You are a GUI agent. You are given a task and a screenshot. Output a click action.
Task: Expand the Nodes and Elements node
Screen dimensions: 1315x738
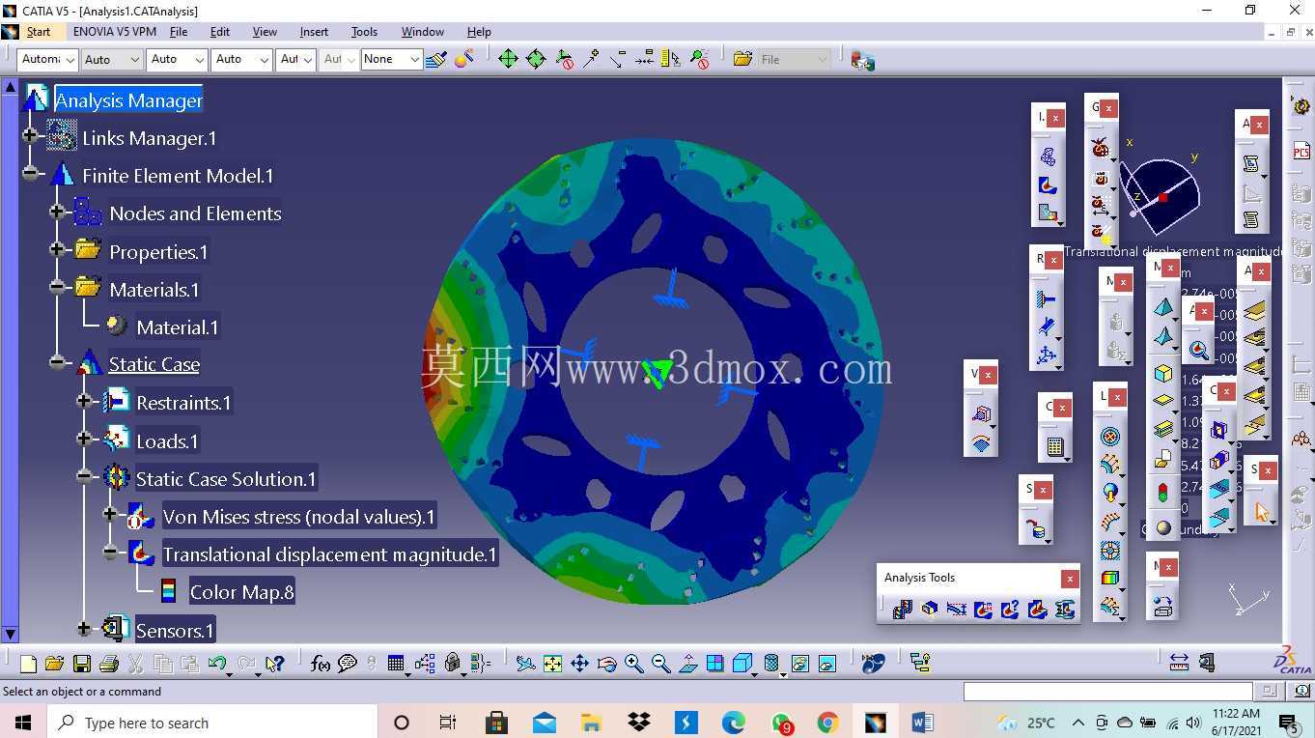[x=57, y=213]
